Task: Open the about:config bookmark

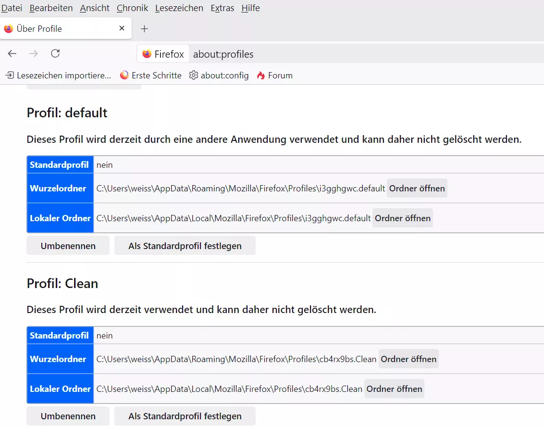Action: coord(219,75)
